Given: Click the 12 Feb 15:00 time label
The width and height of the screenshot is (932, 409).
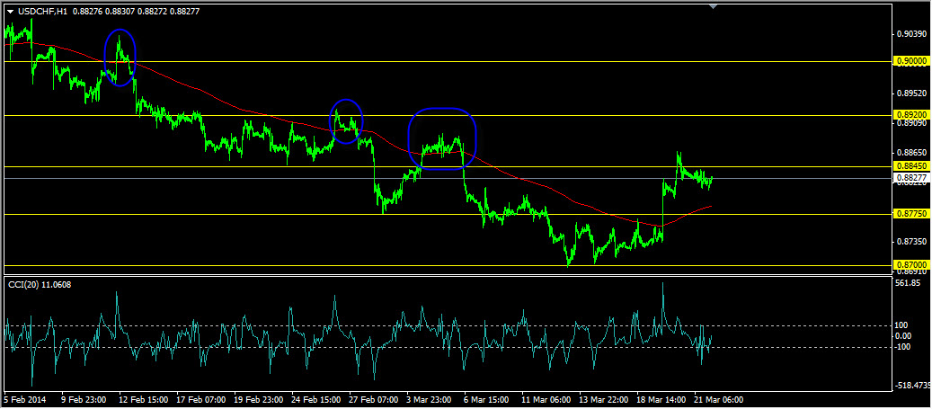Looking at the screenshot, I should pos(143,399).
